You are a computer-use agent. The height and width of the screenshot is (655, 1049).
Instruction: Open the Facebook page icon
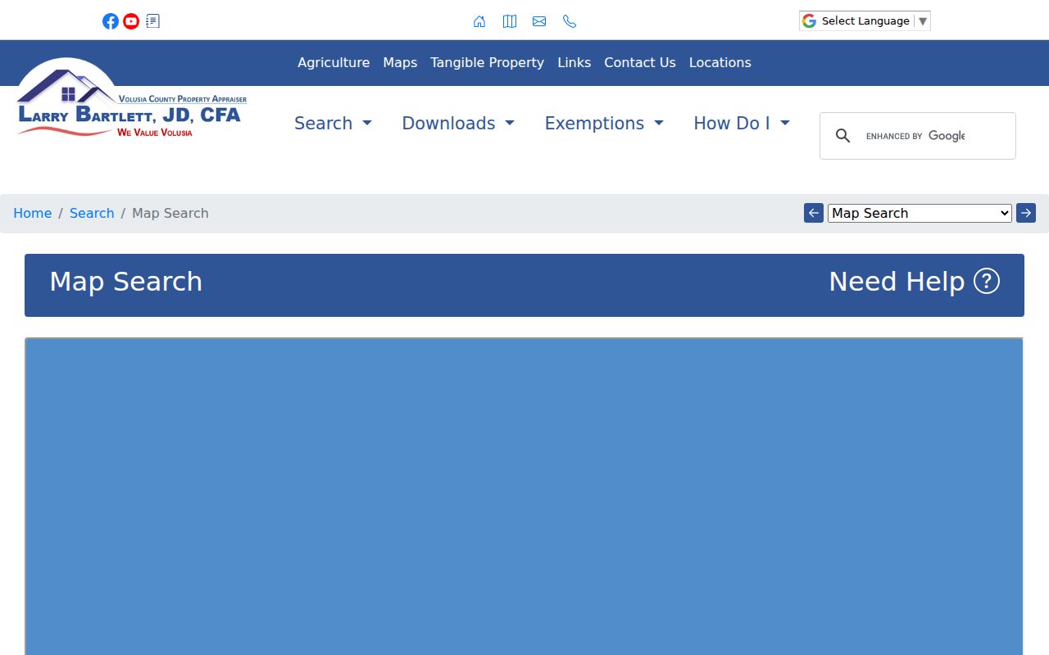click(x=111, y=21)
